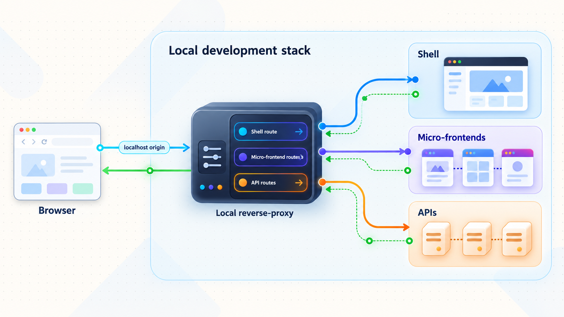The width and height of the screenshot is (564, 317).
Task: Click the orange dot in API routes
Action: tap(243, 183)
